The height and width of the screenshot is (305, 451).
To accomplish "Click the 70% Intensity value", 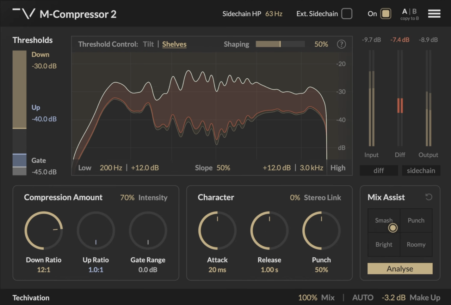I will 127,198.
